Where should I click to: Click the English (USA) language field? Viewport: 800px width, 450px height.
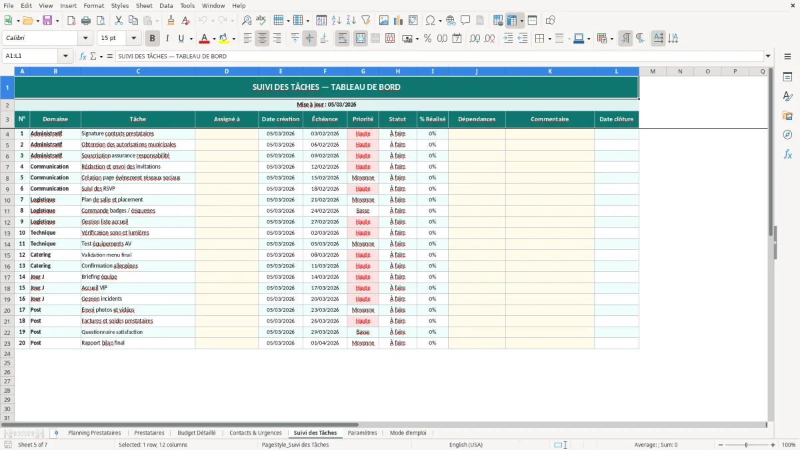pyautogui.click(x=466, y=445)
